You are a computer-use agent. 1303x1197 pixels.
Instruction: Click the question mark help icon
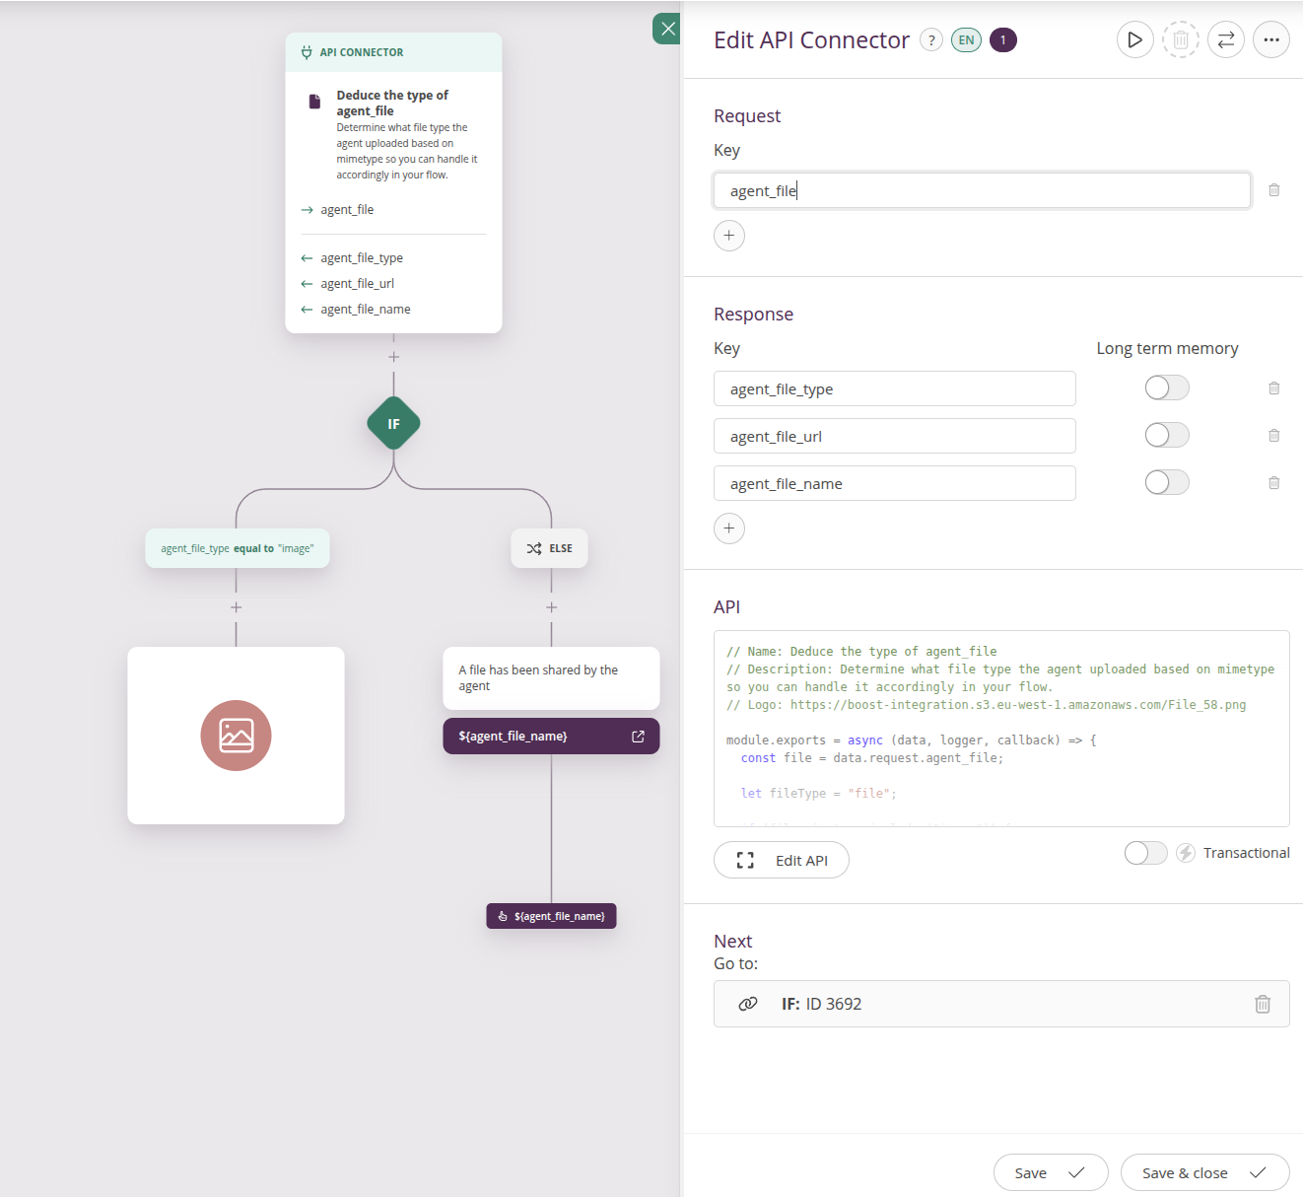tap(930, 40)
